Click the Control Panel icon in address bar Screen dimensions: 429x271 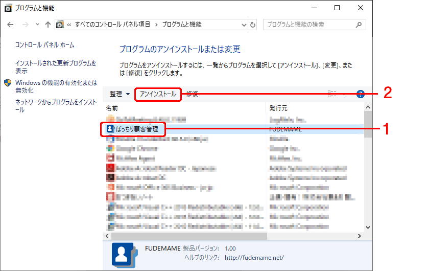60,25
